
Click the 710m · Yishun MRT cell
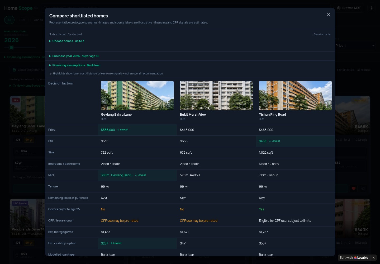point(295,175)
